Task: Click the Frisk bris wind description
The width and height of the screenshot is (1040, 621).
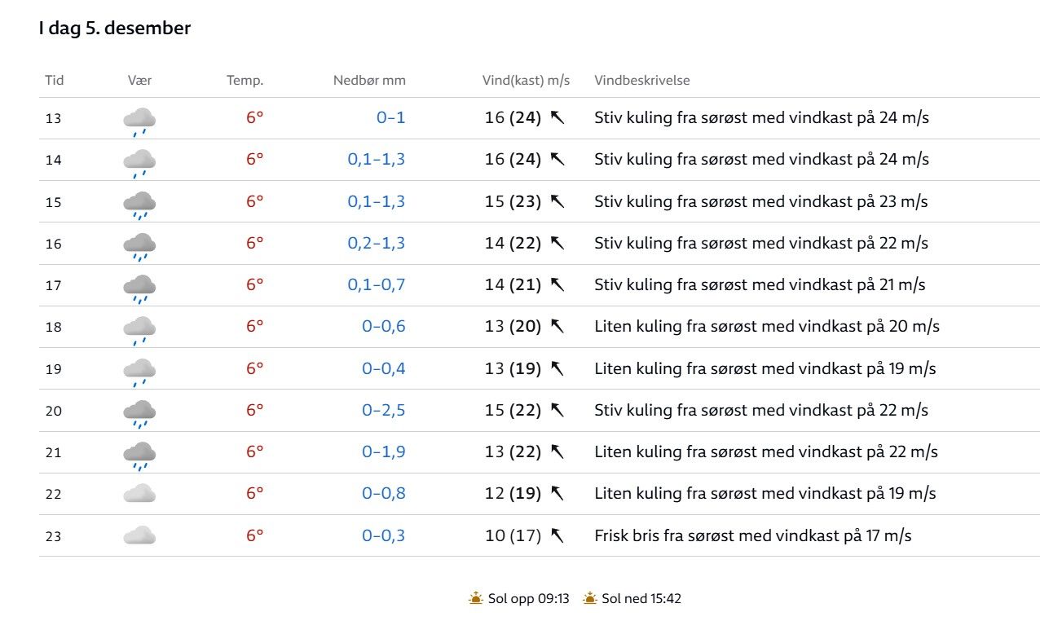Action: tap(752, 535)
